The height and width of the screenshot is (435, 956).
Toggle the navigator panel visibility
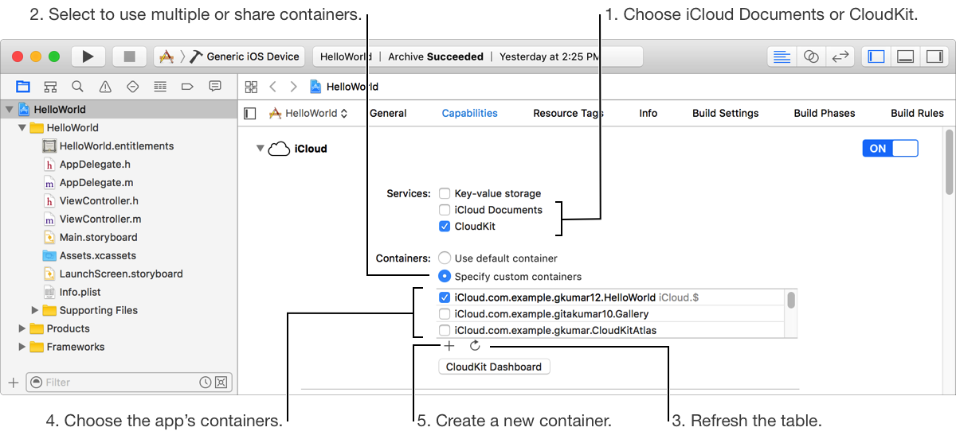(x=876, y=56)
